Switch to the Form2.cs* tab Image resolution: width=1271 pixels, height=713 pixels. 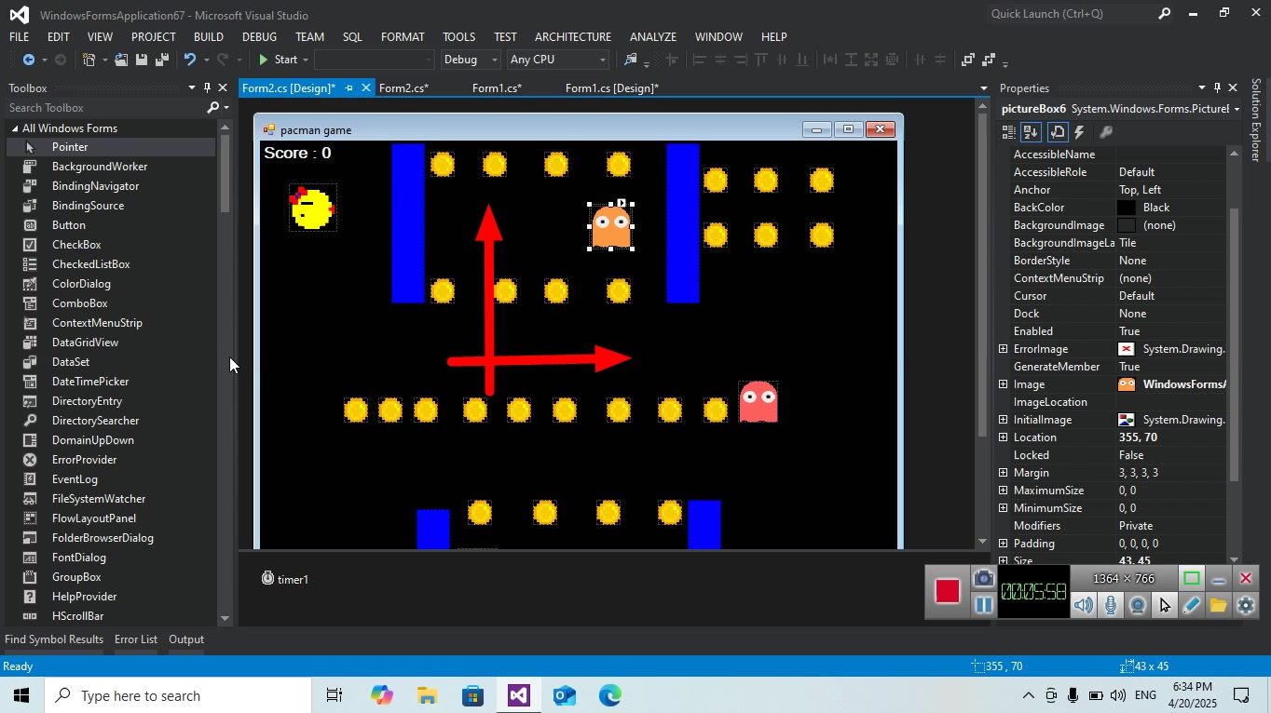403,88
